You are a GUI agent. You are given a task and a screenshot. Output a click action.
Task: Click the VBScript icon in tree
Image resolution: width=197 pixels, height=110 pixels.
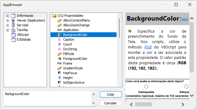pyautogui.click(x=13, y=35)
